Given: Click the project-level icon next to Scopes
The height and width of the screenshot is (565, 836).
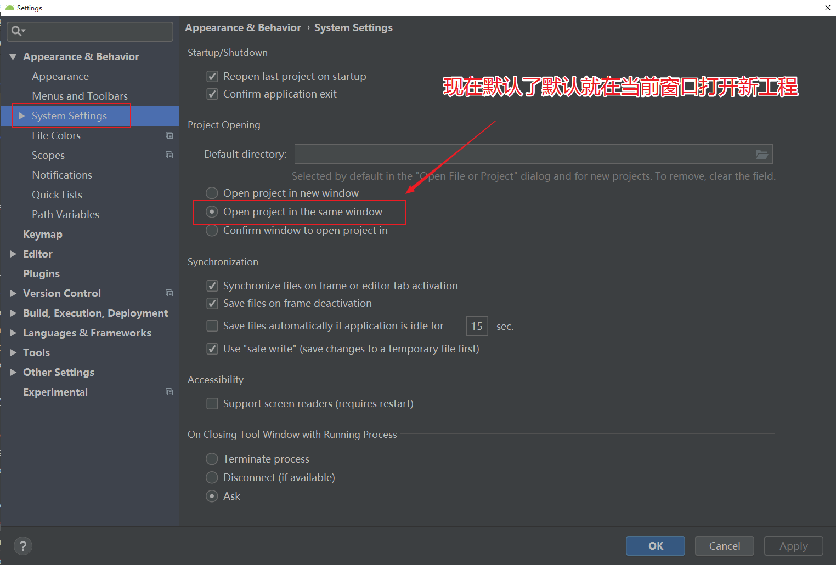Looking at the screenshot, I should pos(169,155).
